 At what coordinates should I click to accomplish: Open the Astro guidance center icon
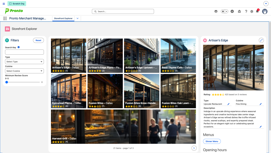(216, 11)
